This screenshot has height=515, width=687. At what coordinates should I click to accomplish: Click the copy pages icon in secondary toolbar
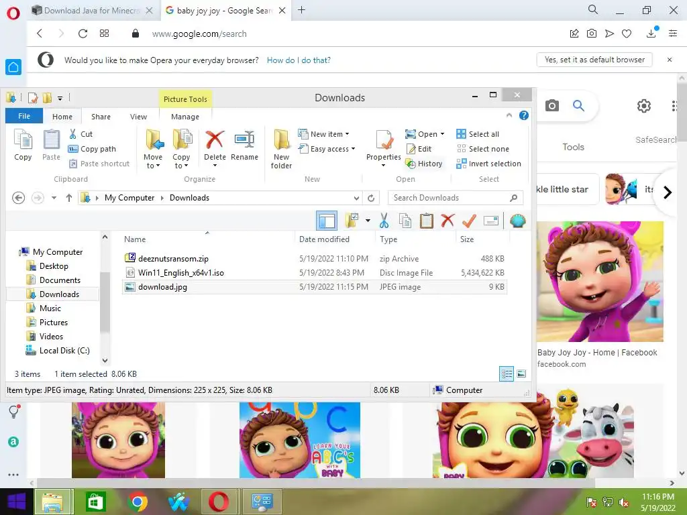click(x=405, y=221)
